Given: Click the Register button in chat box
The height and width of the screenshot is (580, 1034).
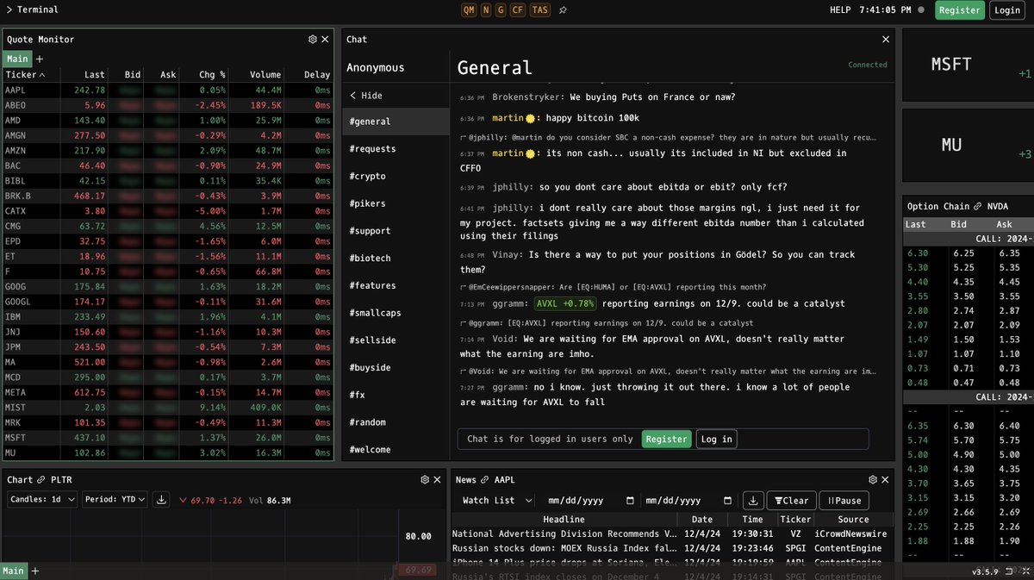Looking at the screenshot, I should pyautogui.click(x=666, y=439).
